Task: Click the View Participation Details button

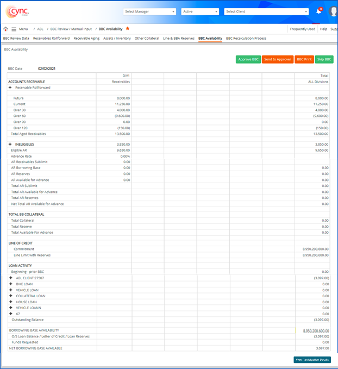Action: (x=312, y=360)
